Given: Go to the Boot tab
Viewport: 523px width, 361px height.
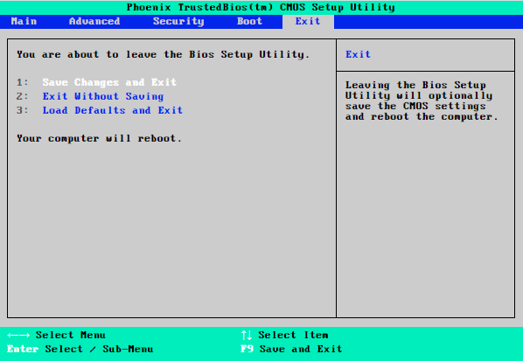Looking at the screenshot, I should click(x=249, y=21).
